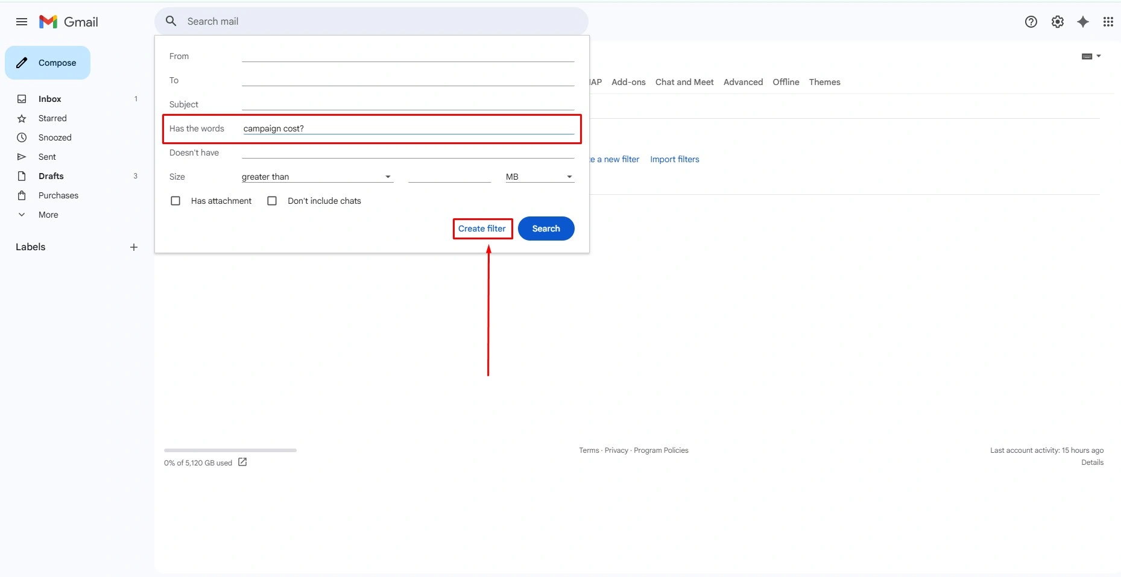The height and width of the screenshot is (577, 1121).
Task: Toggle the Don't include chats checkbox
Action: pos(272,201)
